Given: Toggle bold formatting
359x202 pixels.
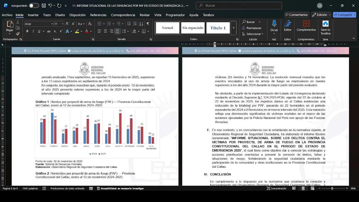Looking at the screenshot, I should pos(27,31).
